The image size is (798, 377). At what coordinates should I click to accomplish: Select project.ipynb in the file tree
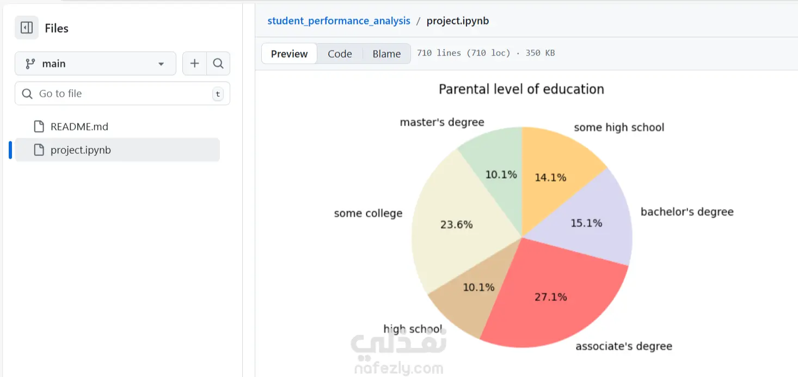click(x=81, y=150)
